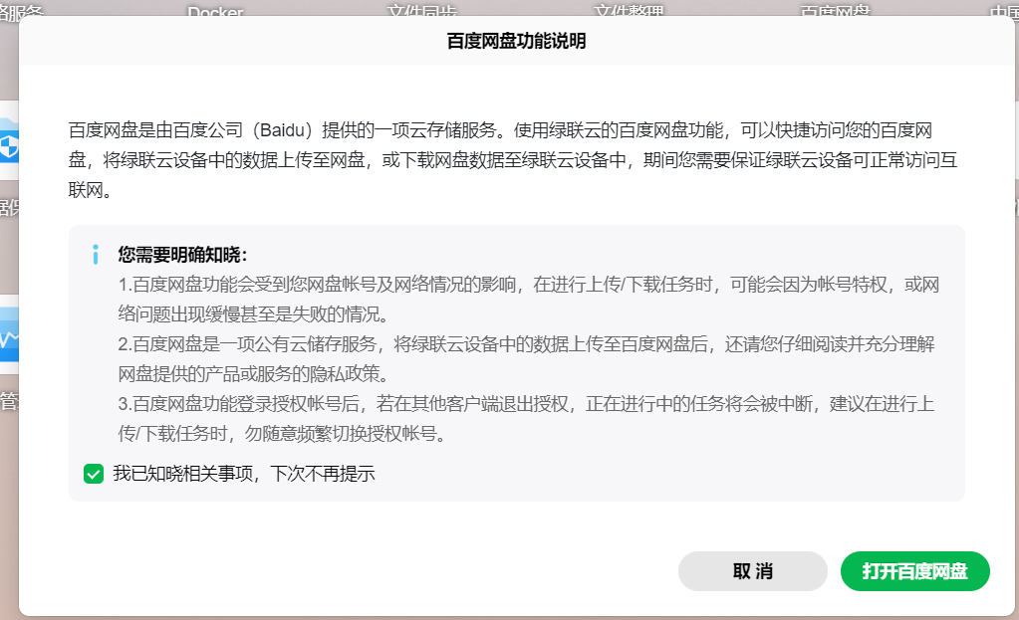
Task: Click the 百度网盘功能说明 dialog title
Action: pyautogui.click(x=517, y=41)
